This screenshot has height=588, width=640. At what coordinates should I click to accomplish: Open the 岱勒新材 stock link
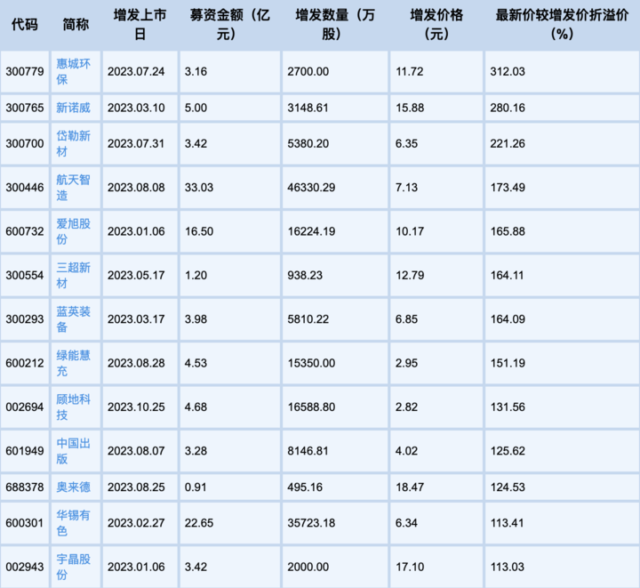(74, 144)
